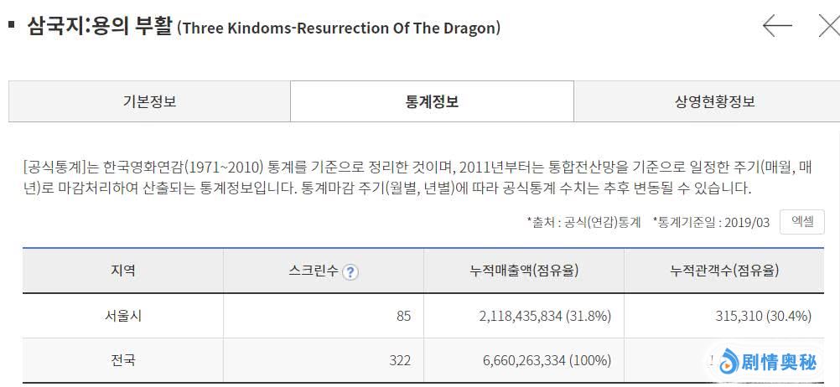Click the 스크린수 column header text
The image size is (840, 387).
point(314,271)
